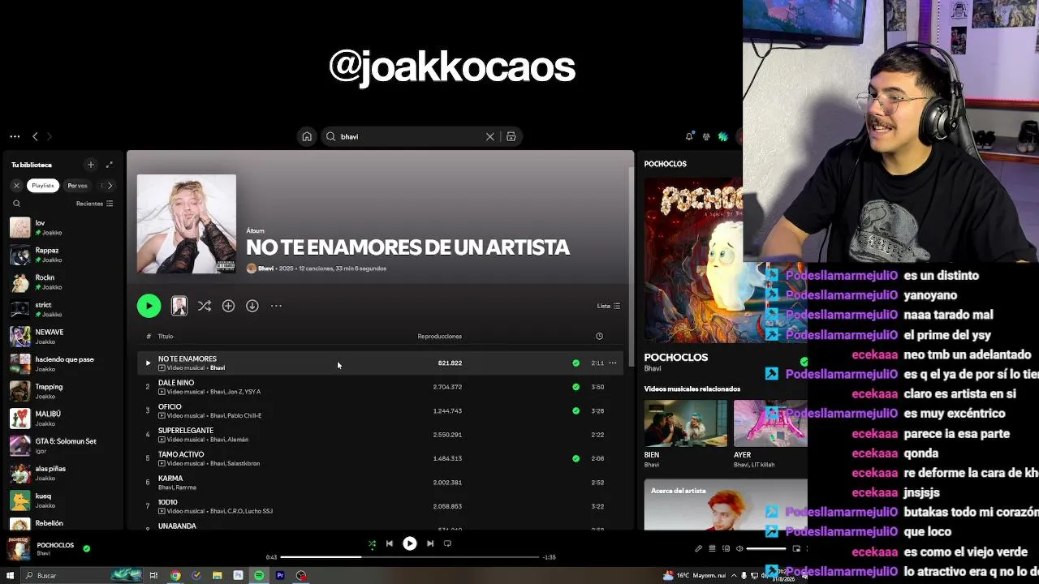1039x584 pixels.
Task: Open the album cover art image
Action: click(187, 224)
